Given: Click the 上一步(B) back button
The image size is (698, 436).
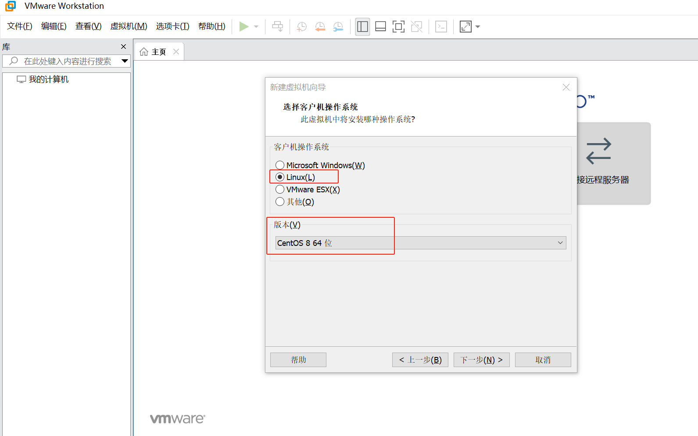Looking at the screenshot, I should [420, 360].
